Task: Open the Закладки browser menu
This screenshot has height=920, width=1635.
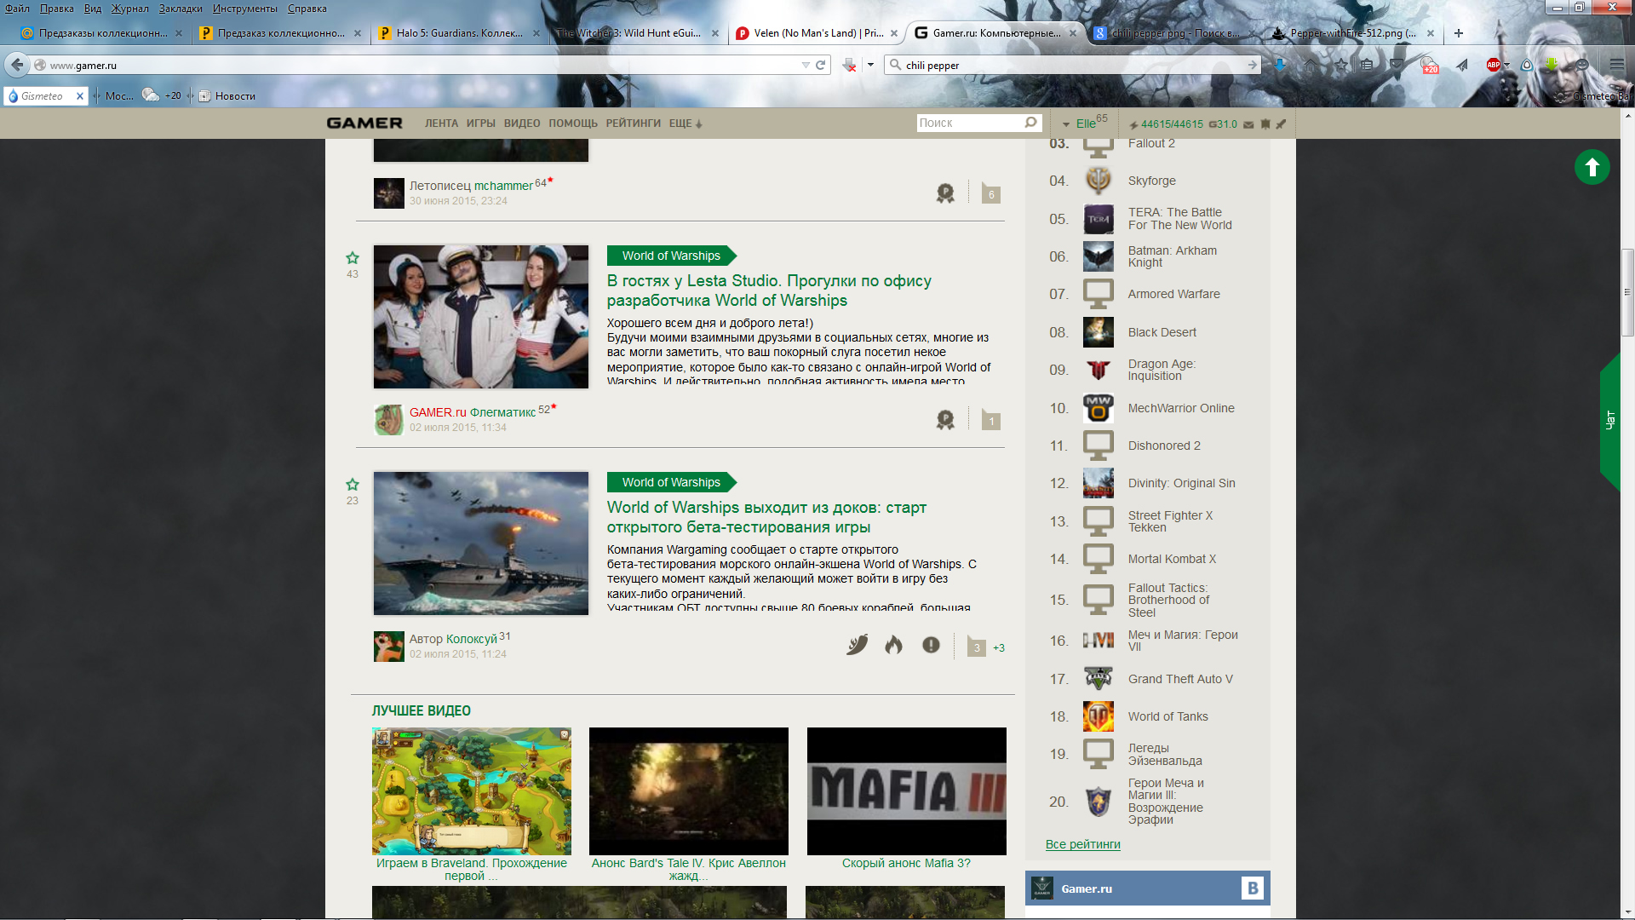Action: (x=181, y=9)
